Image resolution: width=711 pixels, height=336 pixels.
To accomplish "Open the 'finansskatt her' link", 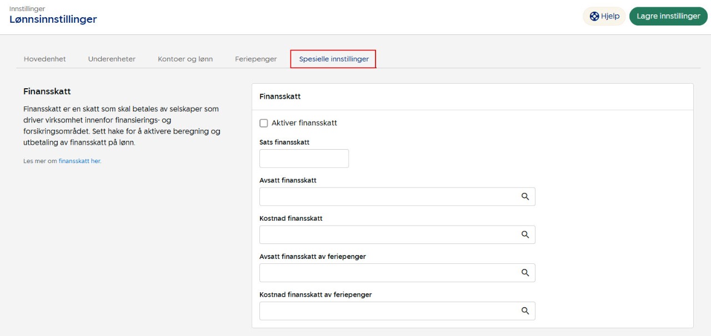I will tap(79, 161).
